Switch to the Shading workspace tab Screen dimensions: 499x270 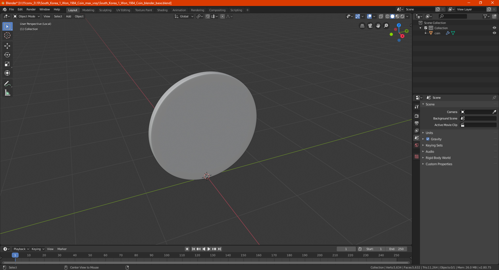coord(162,10)
